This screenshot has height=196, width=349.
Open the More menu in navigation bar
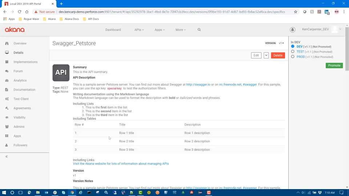(180, 30)
